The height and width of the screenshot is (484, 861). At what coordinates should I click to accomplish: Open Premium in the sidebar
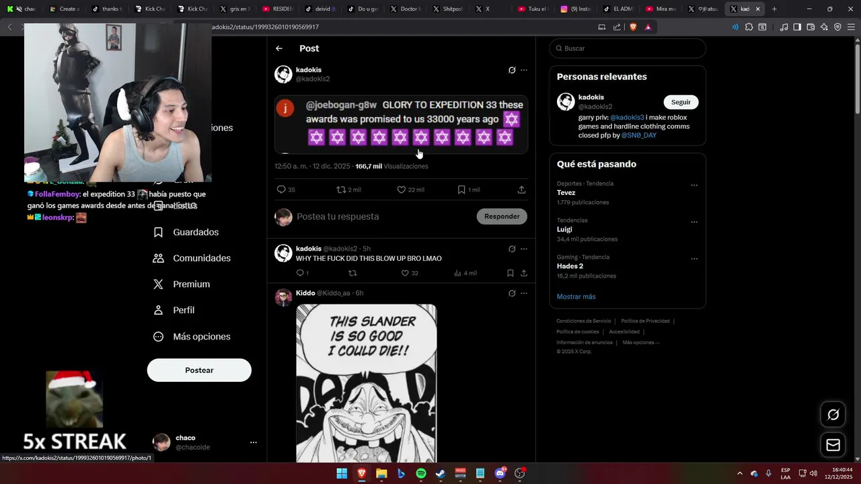click(182, 284)
